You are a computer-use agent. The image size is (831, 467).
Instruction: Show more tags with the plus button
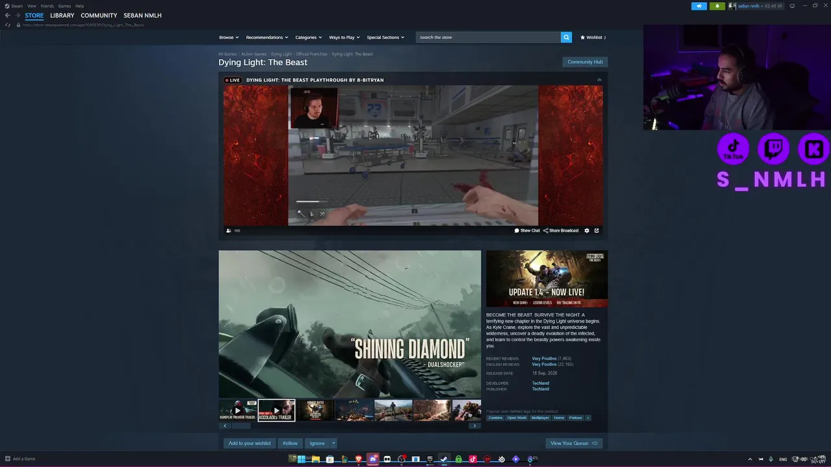coord(588,418)
